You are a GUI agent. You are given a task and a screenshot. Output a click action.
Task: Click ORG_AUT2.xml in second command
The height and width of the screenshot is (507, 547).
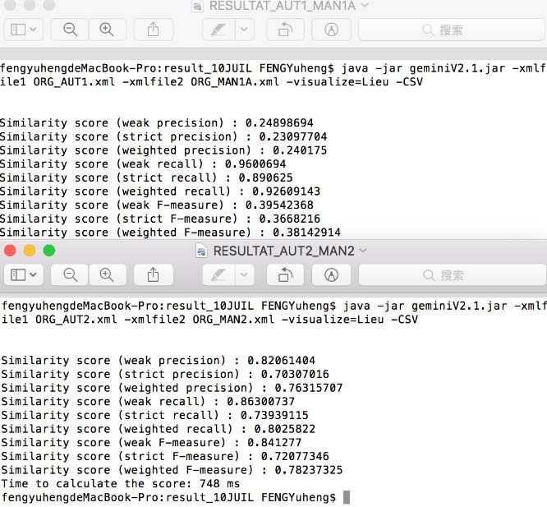[76, 320]
